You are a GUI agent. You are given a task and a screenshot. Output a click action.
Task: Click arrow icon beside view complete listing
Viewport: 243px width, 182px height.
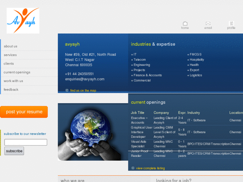133,168
